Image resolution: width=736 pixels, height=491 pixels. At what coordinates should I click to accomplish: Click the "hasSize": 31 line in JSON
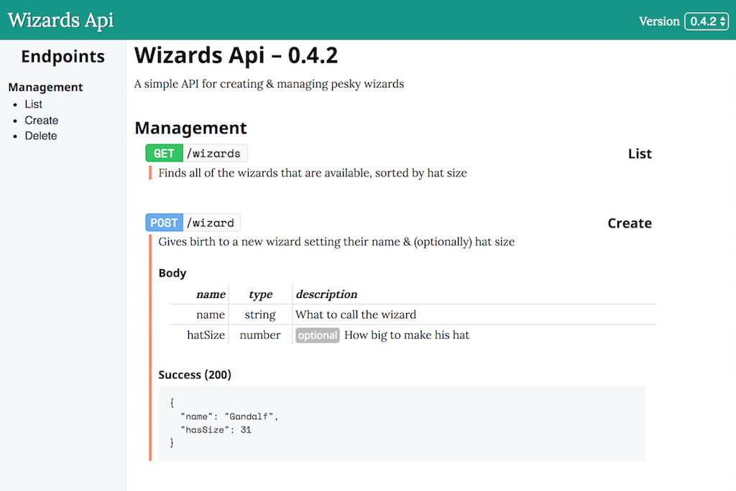pos(216,430)
